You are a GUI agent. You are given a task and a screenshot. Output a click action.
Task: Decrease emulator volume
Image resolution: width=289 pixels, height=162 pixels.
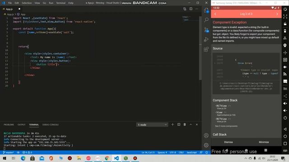(285, 111)
